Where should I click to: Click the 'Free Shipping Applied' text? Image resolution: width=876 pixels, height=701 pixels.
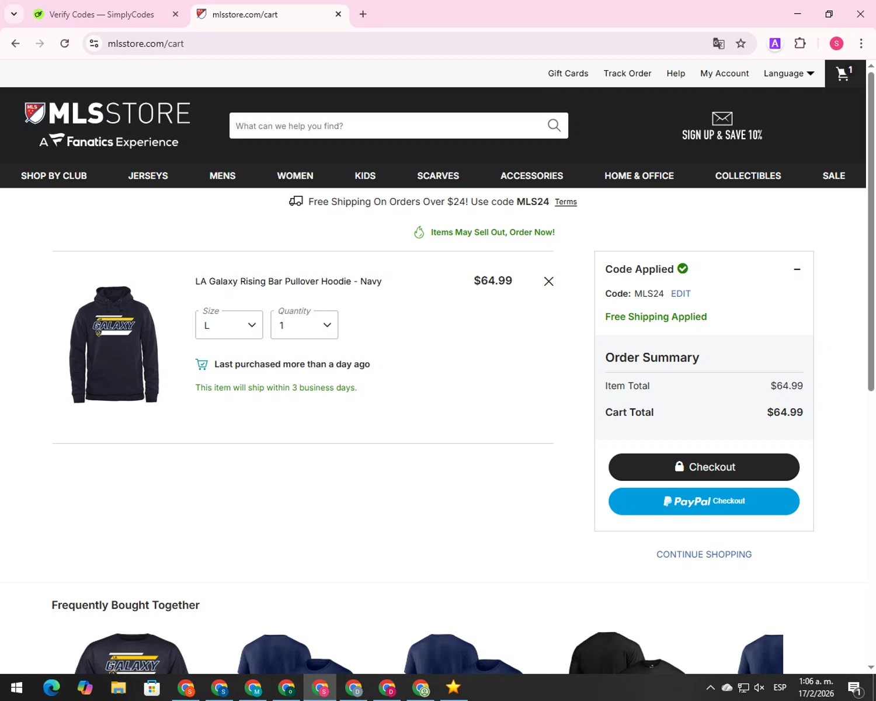[x=656, y=317]
